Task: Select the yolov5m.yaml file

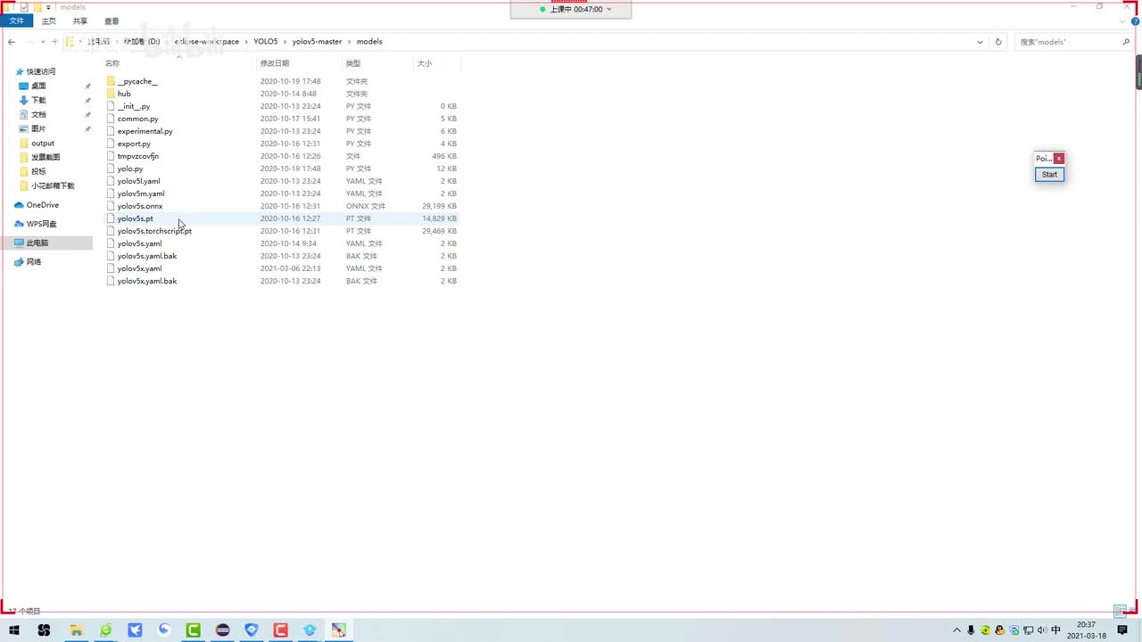Action: coord(141,193)
